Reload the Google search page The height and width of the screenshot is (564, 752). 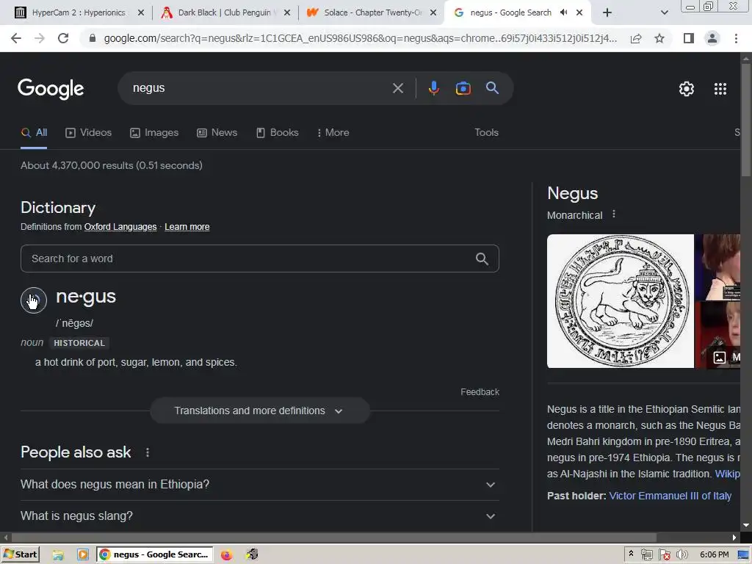63,38
